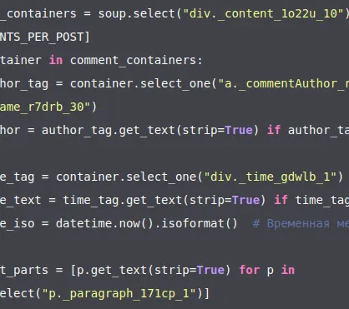Viewport: 349px width, 309px height.
Task: Click the comment_containers variable in the for loop
Action: (133, 60)
